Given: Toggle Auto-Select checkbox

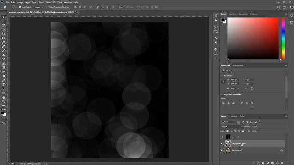Looking at the screenshot, I should [x=20, y=7].
